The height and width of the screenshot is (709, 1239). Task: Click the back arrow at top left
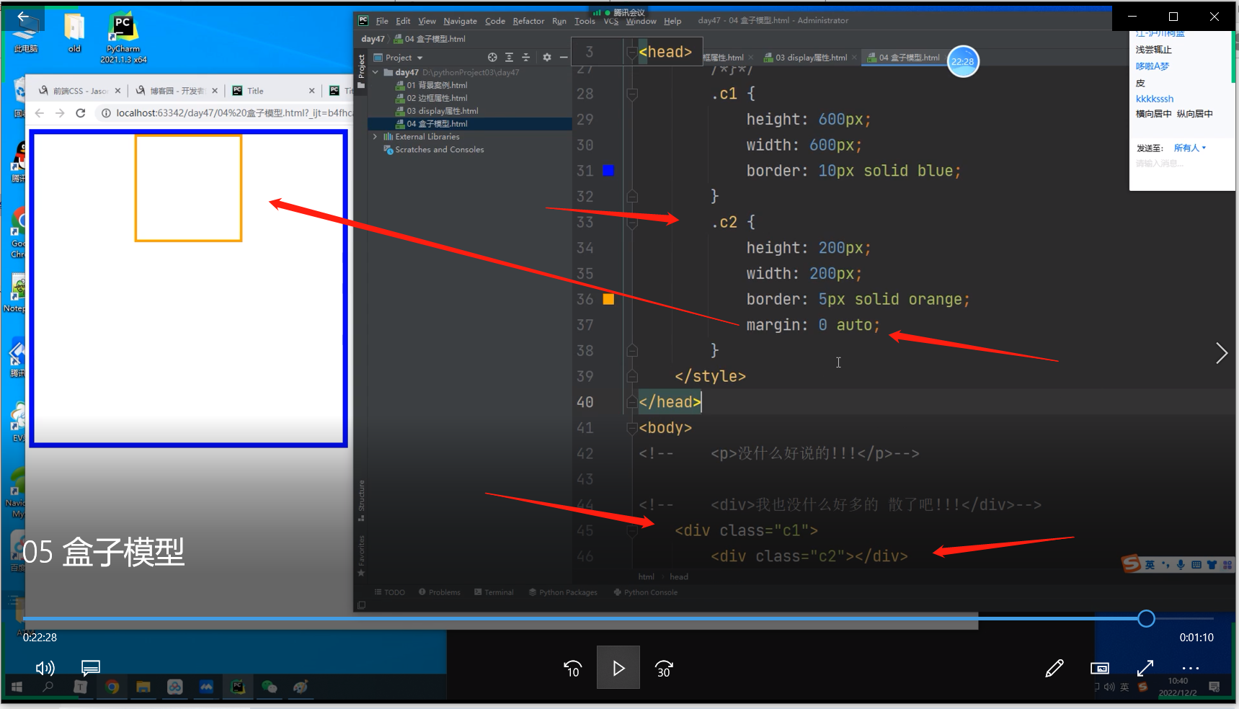click(23, 17)
